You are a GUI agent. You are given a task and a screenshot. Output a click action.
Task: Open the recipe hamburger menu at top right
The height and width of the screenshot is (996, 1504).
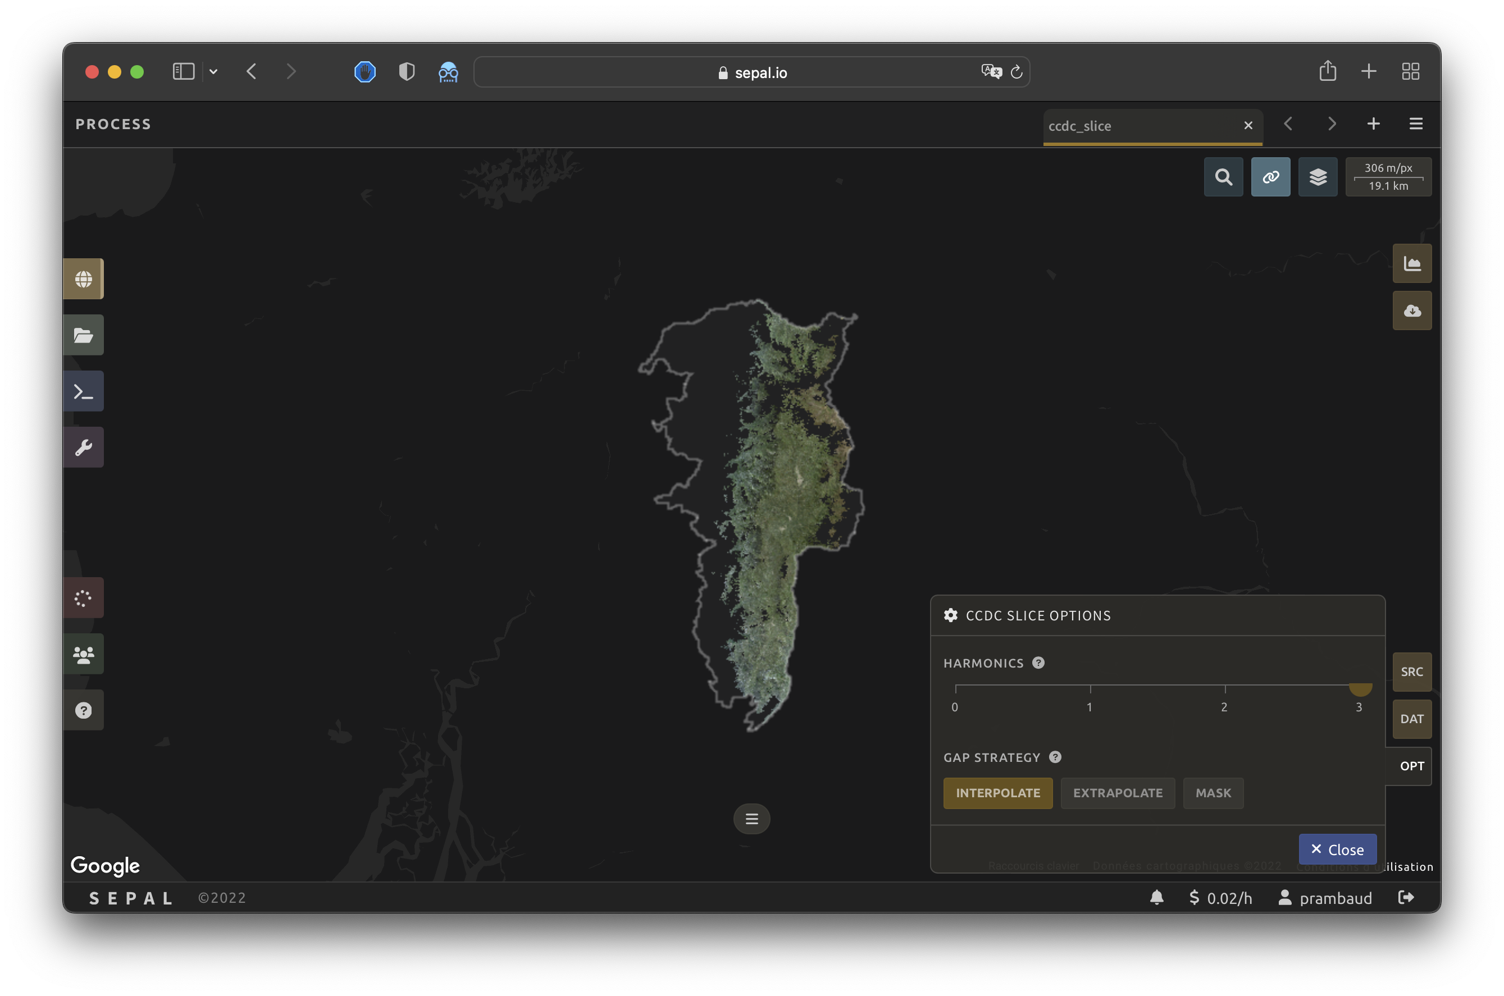1416,124
